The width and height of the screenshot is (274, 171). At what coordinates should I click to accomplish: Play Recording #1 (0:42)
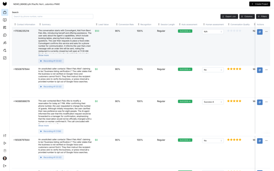point(51,61)
